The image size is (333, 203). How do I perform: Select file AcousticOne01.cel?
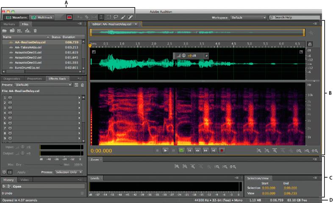[42, 52]
